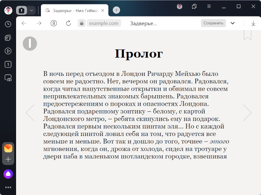Screen dimensions: 261x195
Task: Open Yandex Mail in the sidebar
Action: click(8, 148)
